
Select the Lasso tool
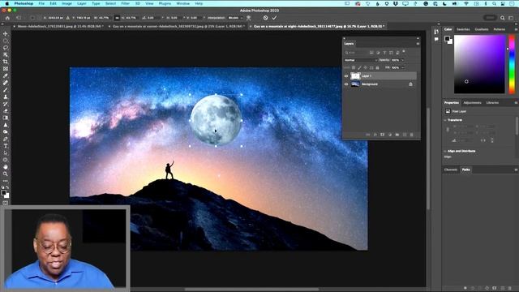coord(6,48)
